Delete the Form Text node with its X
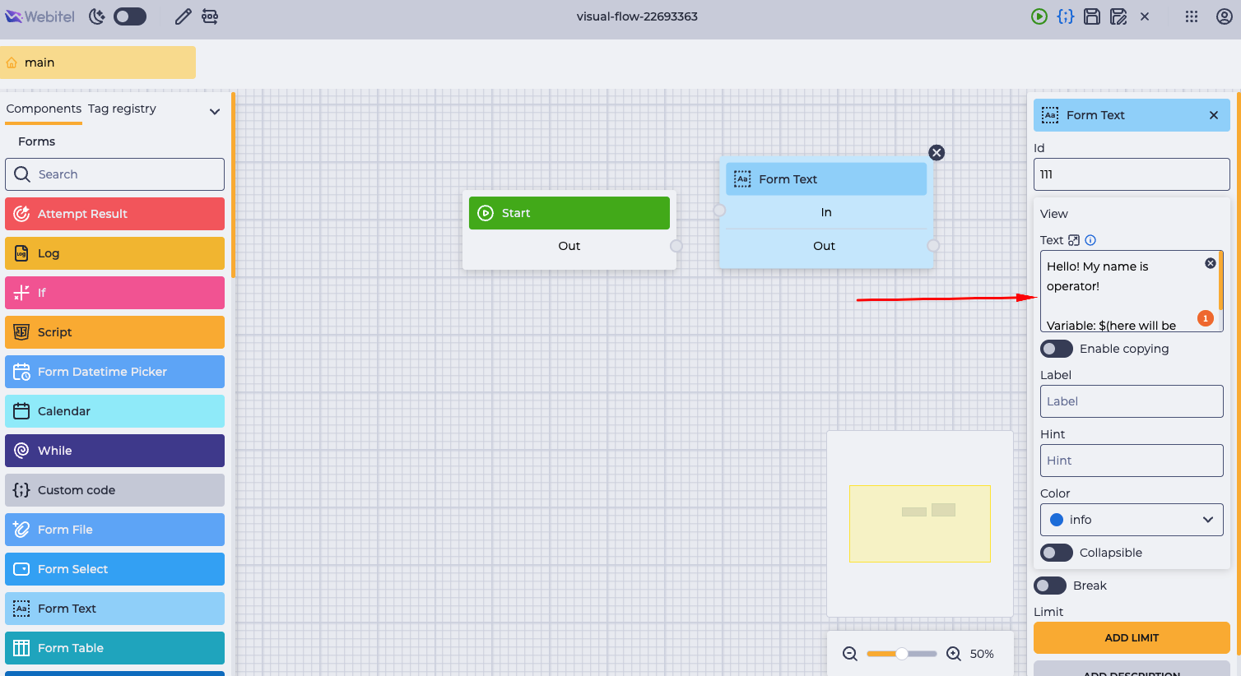This screenshot has height=676, width=1241. click(937, 153)
